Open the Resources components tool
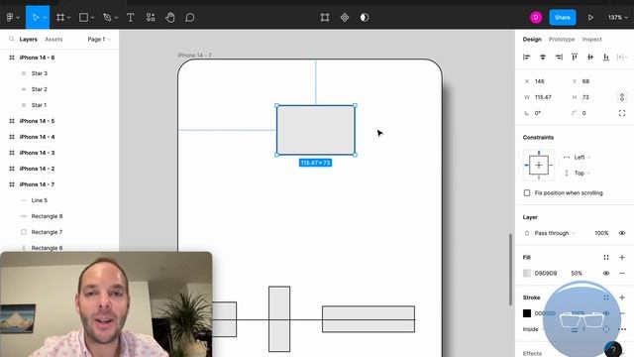Image resolution: width=634 pixels, height=357 pixels. 151,18
